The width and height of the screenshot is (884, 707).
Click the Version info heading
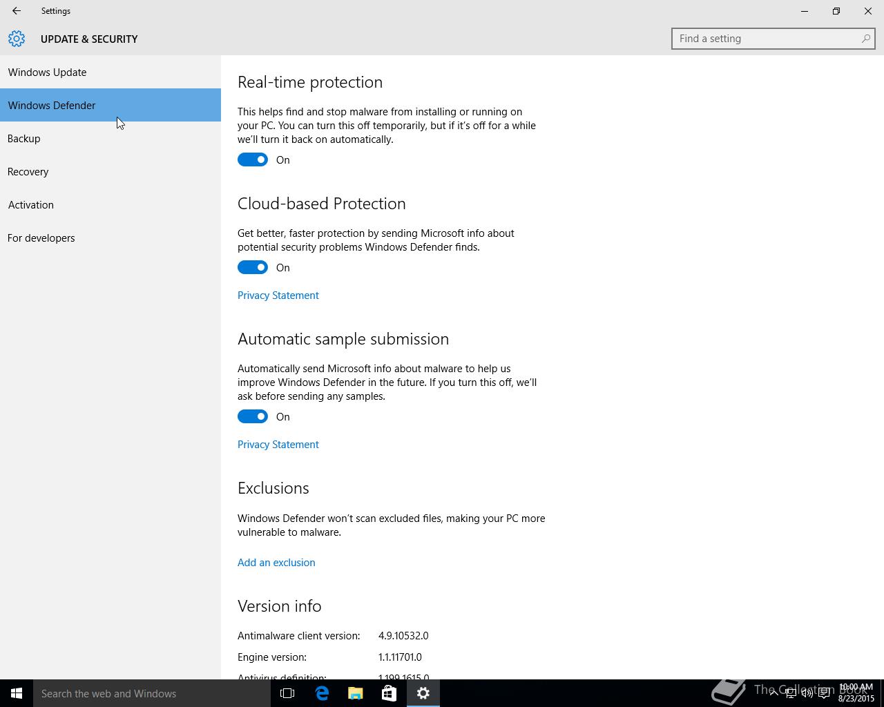coord(280,606)
